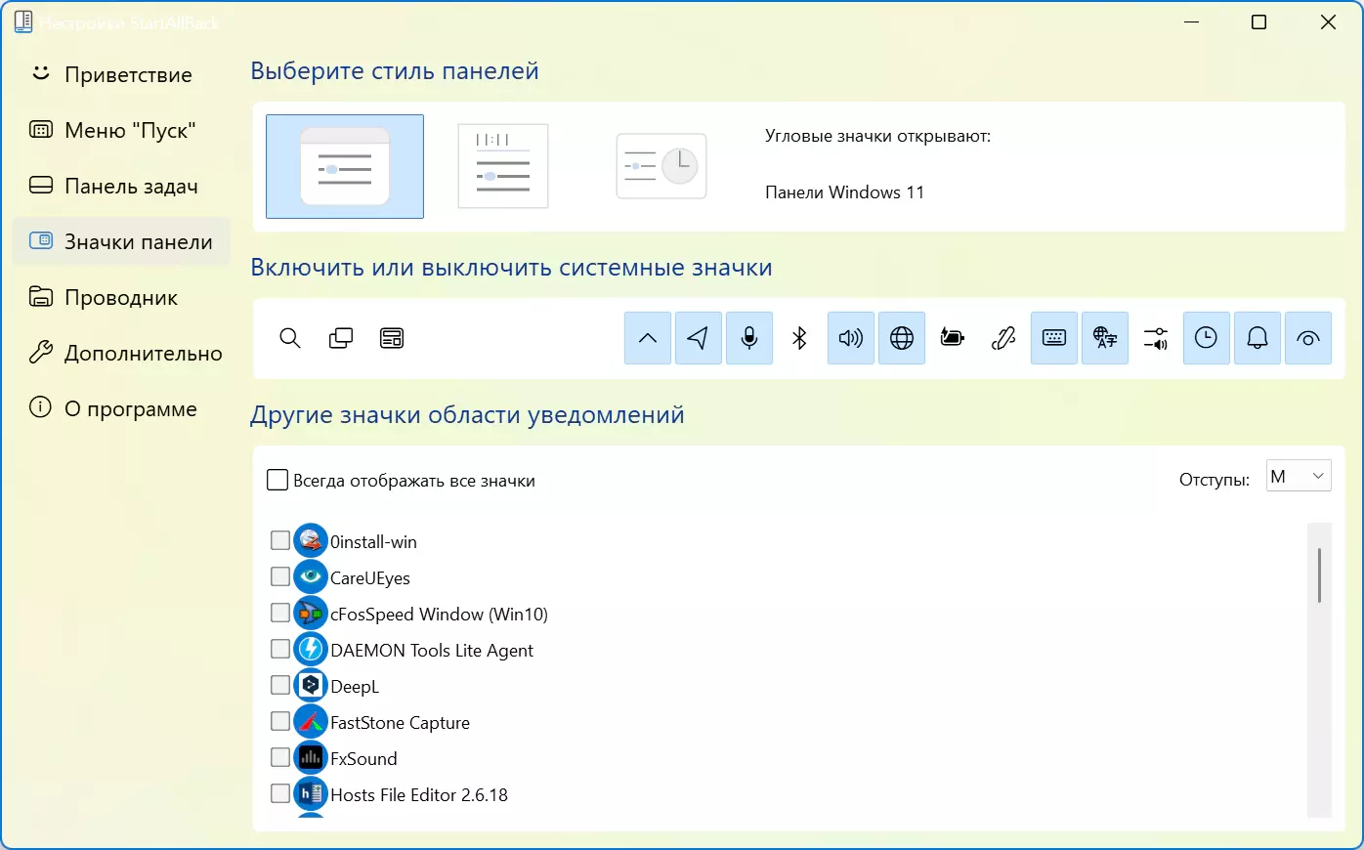The width and height of the screenshot is (1364, 850).
Task: Select the first highlighted panel style thumbnail
Action: [345, 166]
